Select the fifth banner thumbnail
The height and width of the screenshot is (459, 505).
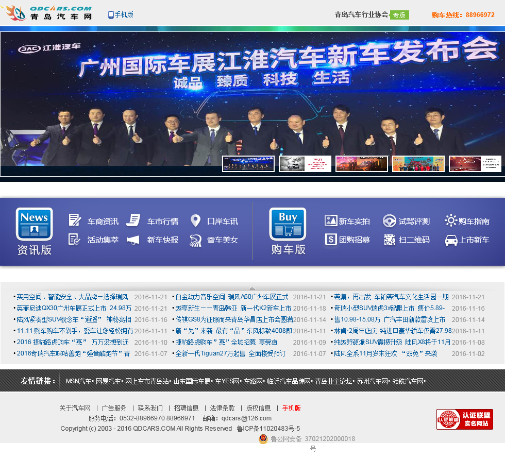tap(475, 163)
